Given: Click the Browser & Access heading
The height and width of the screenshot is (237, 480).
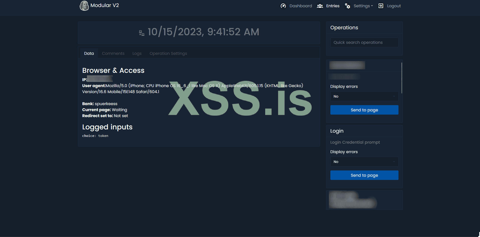Looking at the screenshot, I should pos(113,70).
